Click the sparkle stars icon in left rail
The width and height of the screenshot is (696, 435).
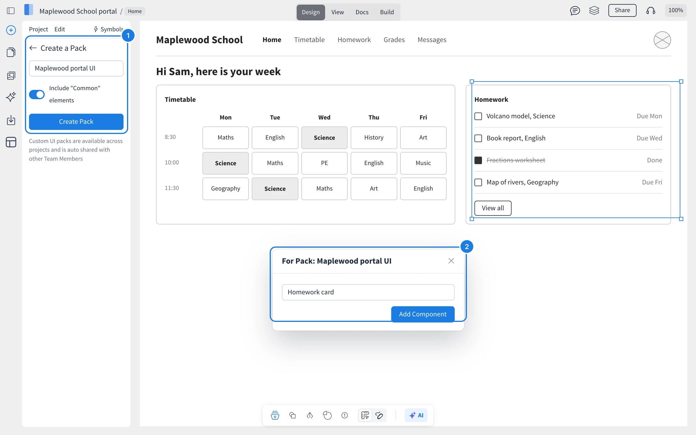[11, 97]
